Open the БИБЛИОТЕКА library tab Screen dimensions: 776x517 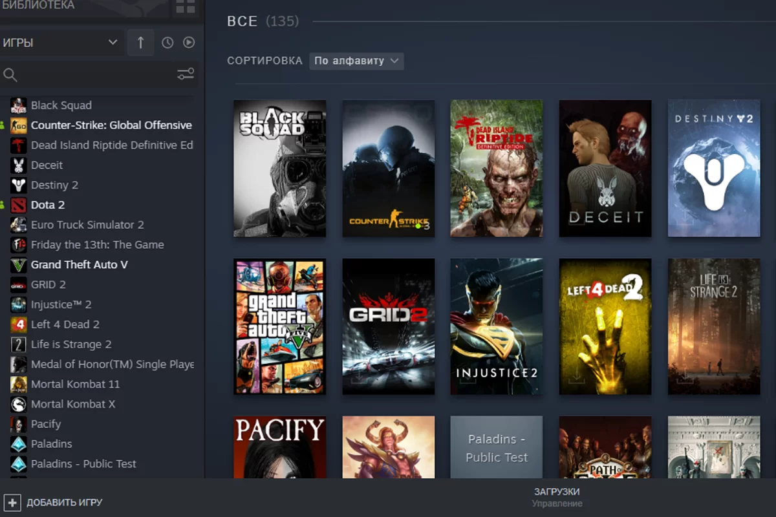39,6
